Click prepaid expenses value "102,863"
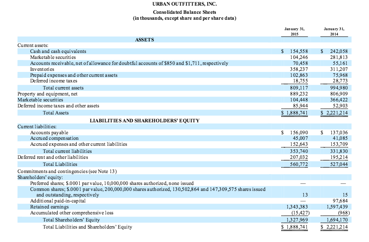The height and width of the screenshot is (242, 369). [x=299, y=75]
